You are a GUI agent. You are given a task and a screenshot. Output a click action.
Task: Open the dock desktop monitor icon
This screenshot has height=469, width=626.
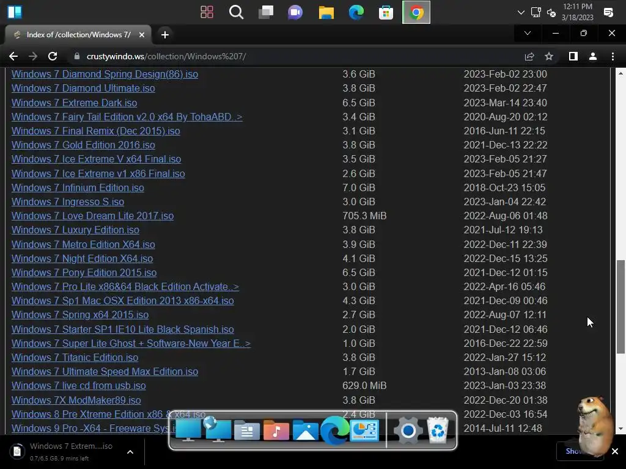[x=188, y=431]
